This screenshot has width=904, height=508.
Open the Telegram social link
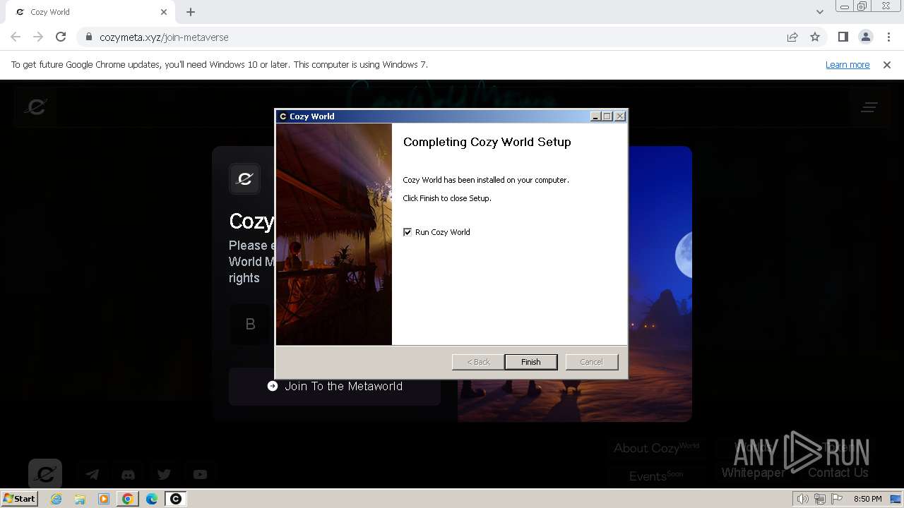point(93,475)
